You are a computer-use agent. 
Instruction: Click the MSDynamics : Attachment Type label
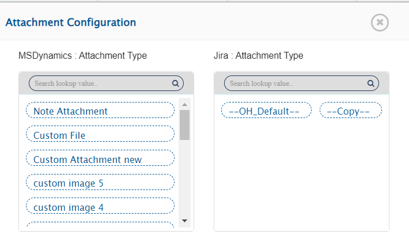pos(83,56)
